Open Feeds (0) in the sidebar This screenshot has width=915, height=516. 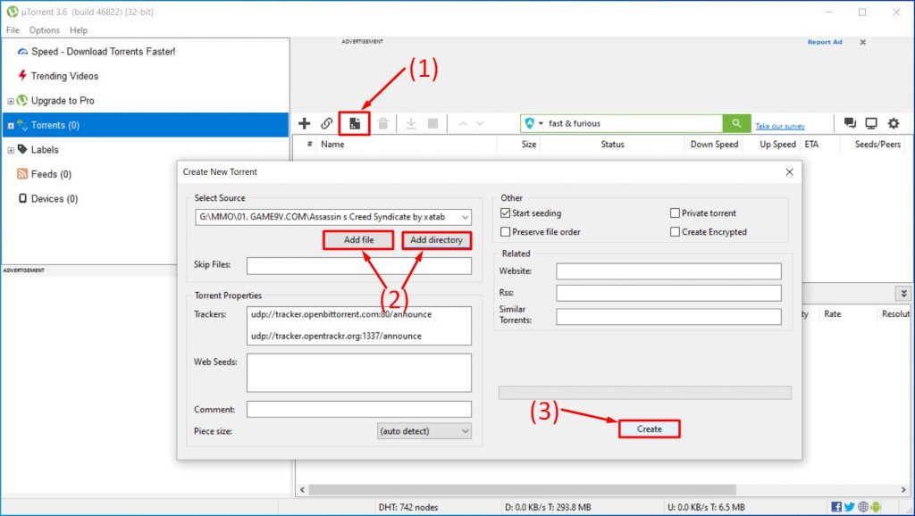tap(51, 174)
